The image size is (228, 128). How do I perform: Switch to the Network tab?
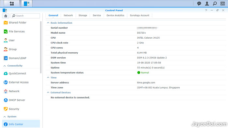68,15
